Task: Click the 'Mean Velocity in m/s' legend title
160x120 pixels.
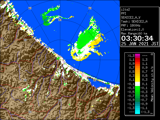Action: 152,84
